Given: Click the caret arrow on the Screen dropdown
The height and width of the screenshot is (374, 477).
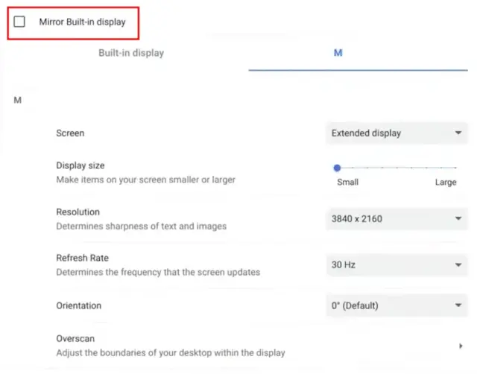Looking at the screenshot, I should (x=458, y=133).
